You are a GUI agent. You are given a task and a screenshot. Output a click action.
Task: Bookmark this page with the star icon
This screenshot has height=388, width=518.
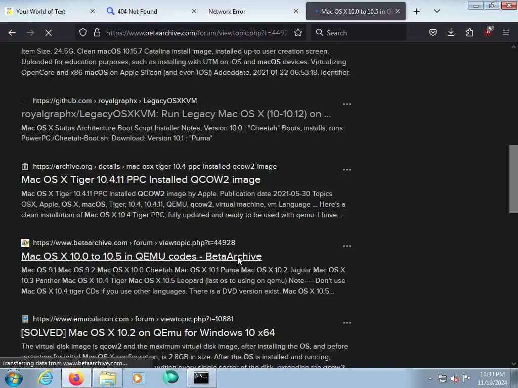click(298, 33)
